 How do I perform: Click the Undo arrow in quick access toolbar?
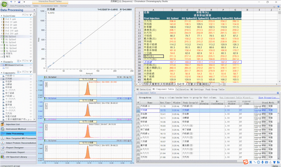coord(11,2)
